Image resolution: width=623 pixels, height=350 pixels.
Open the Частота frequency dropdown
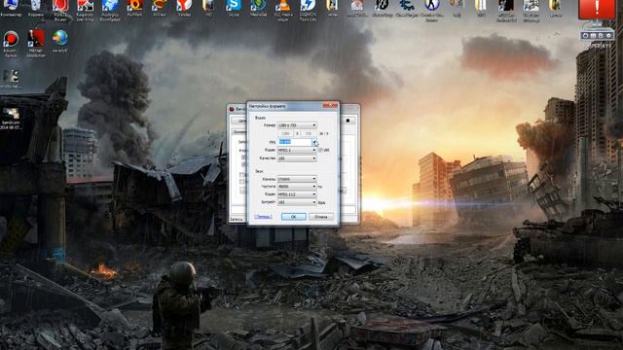pyautogui.click(x=297, y=187)
